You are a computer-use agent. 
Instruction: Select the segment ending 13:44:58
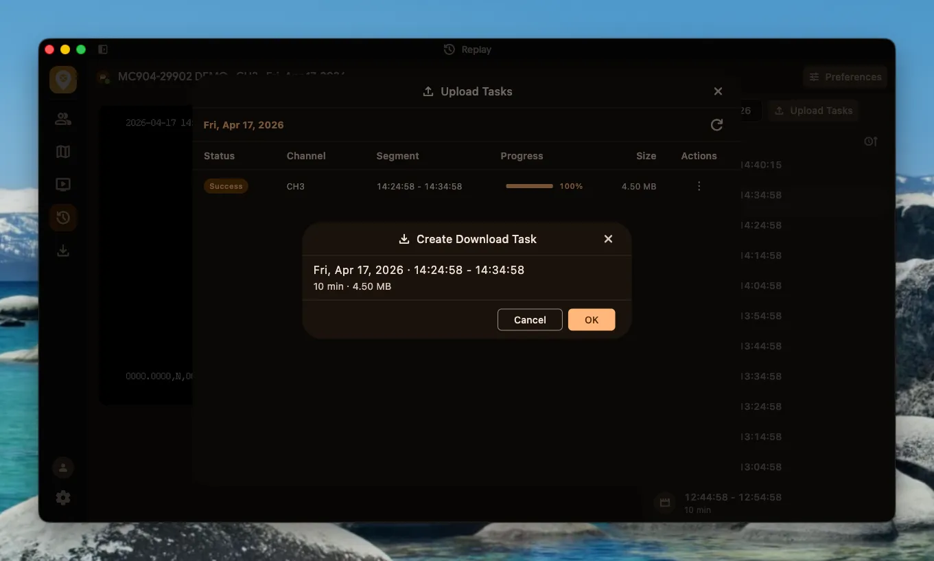[761, 346]
